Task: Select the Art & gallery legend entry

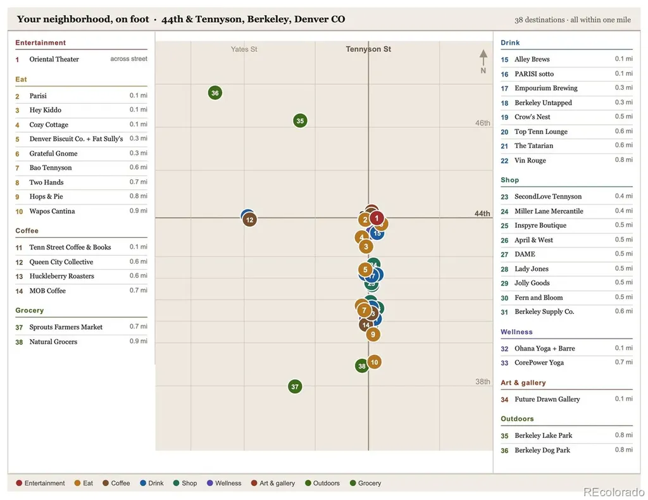Action: (x=273, y=483)
